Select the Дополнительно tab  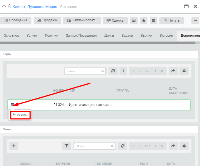tap(189, 36)
